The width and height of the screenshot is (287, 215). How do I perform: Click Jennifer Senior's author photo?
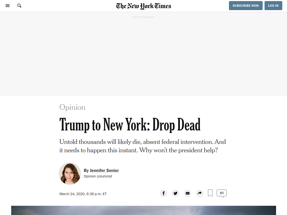tap(70, 174)
